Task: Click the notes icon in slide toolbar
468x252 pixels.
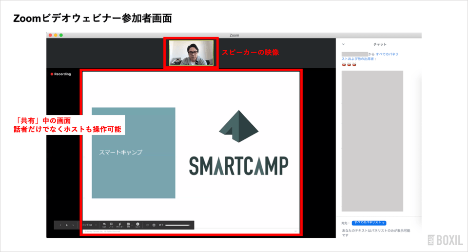Action: point(111,225)
